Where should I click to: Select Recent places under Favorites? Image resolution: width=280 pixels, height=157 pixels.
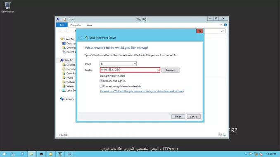click(69, 52)
